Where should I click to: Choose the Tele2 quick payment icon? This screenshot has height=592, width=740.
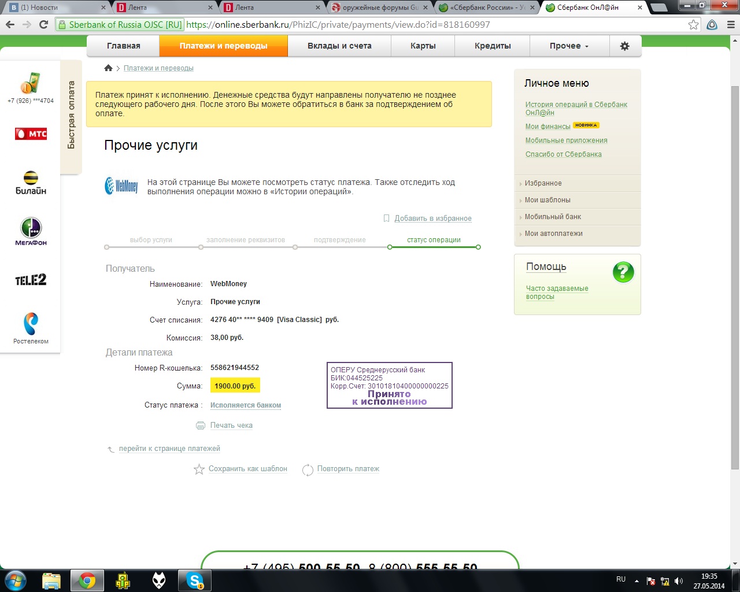pyautogui.click(x=31, y=280)
